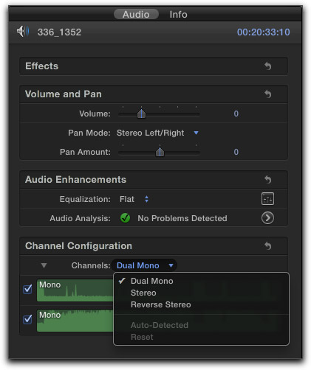Screen dimensions: 311x370
Task: Choose Stereo from the channels menu
Action: (143, 293)
